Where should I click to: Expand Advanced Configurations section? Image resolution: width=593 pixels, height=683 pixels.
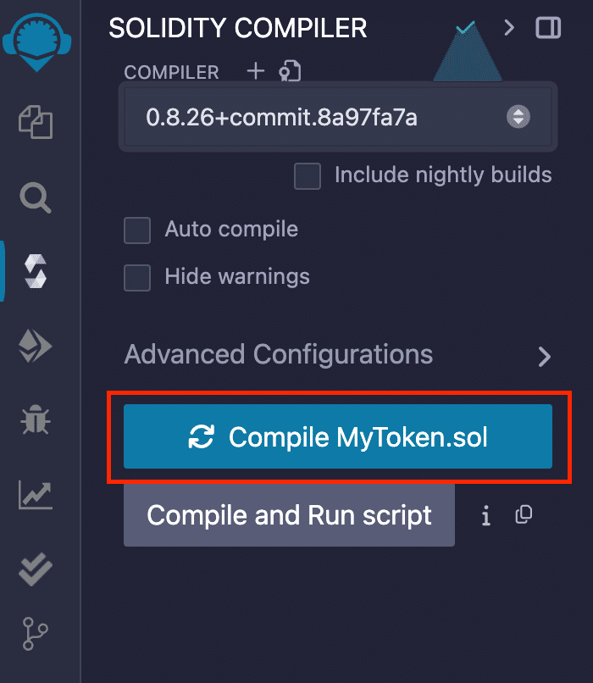[338, 355]
